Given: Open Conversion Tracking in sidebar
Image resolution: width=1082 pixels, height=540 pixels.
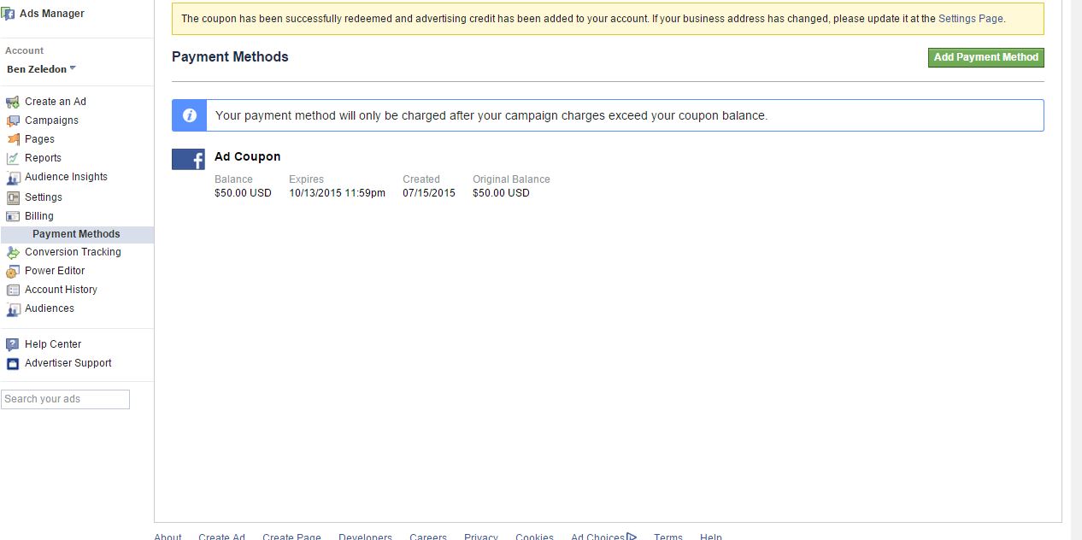Looking at the screenshot, I should click(x=73, y=252).
